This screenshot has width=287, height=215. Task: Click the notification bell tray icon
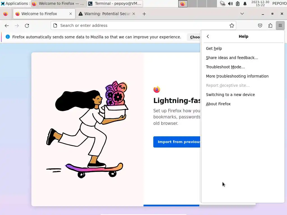245,3
